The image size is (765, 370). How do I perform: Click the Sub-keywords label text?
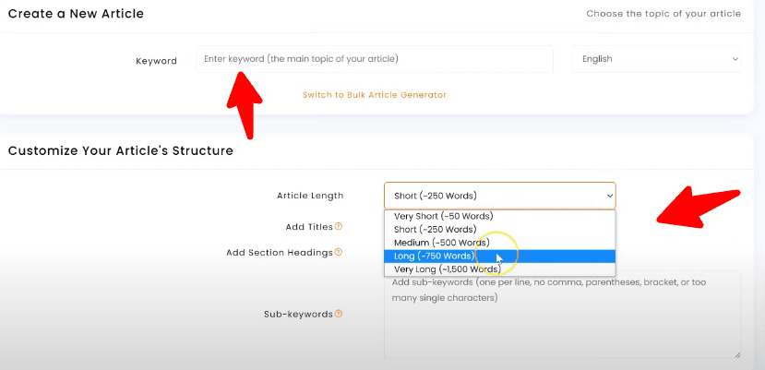click(298, 314)
